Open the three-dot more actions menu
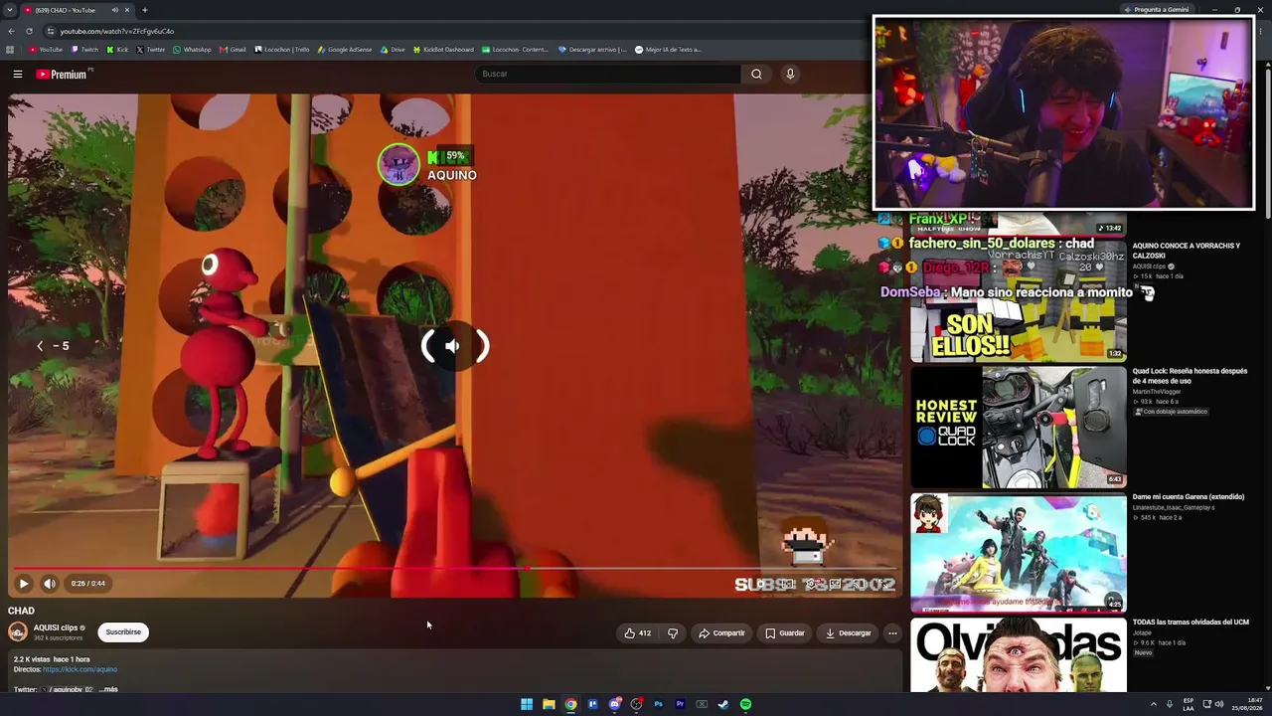This screenshot has height=716, width=1272. tap(892, 632)
